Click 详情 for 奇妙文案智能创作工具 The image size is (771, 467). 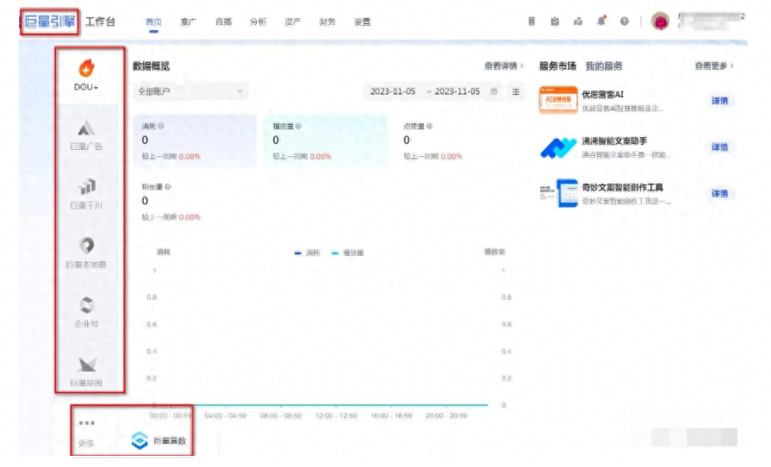719,194
